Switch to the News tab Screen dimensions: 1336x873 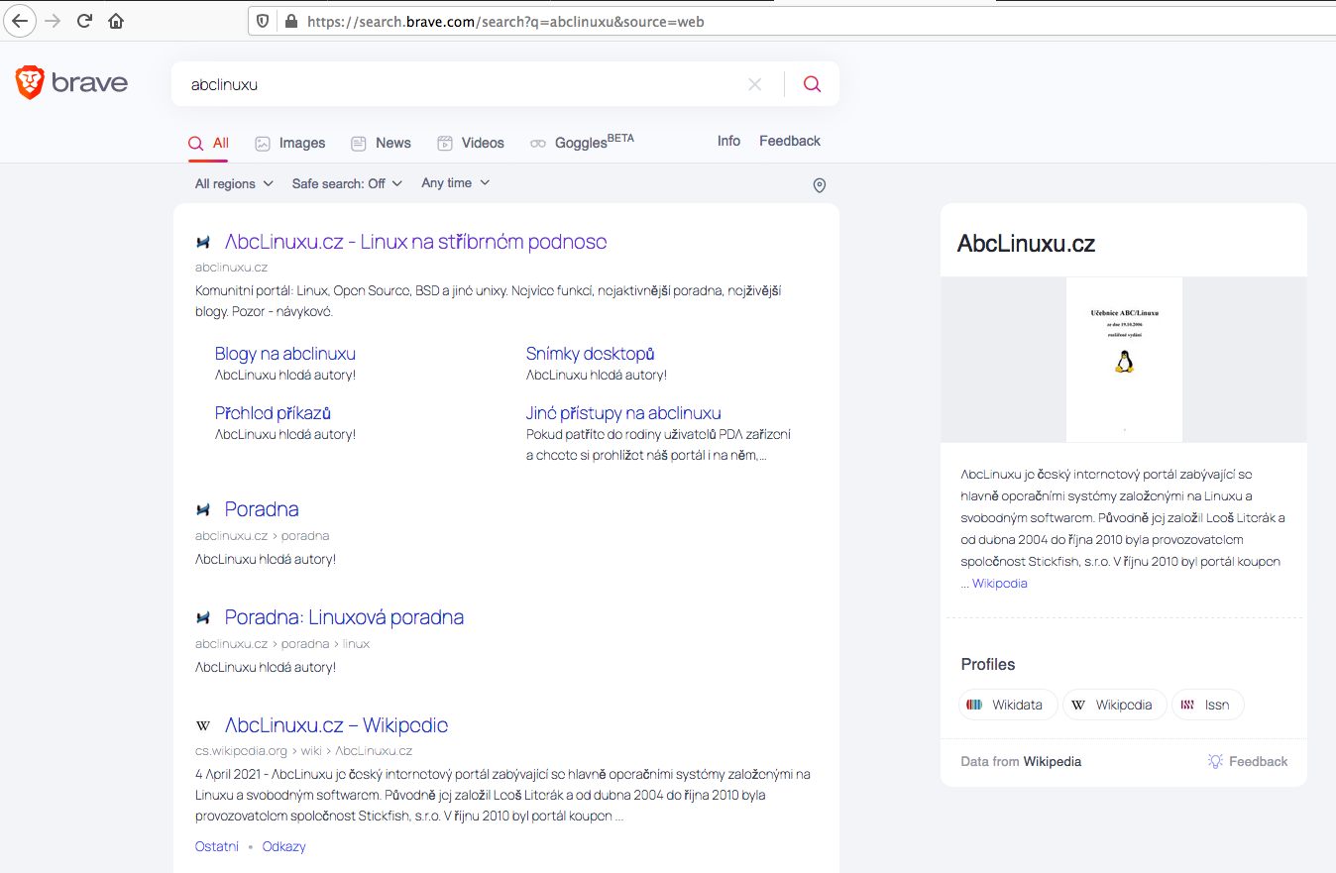point(381,143)
